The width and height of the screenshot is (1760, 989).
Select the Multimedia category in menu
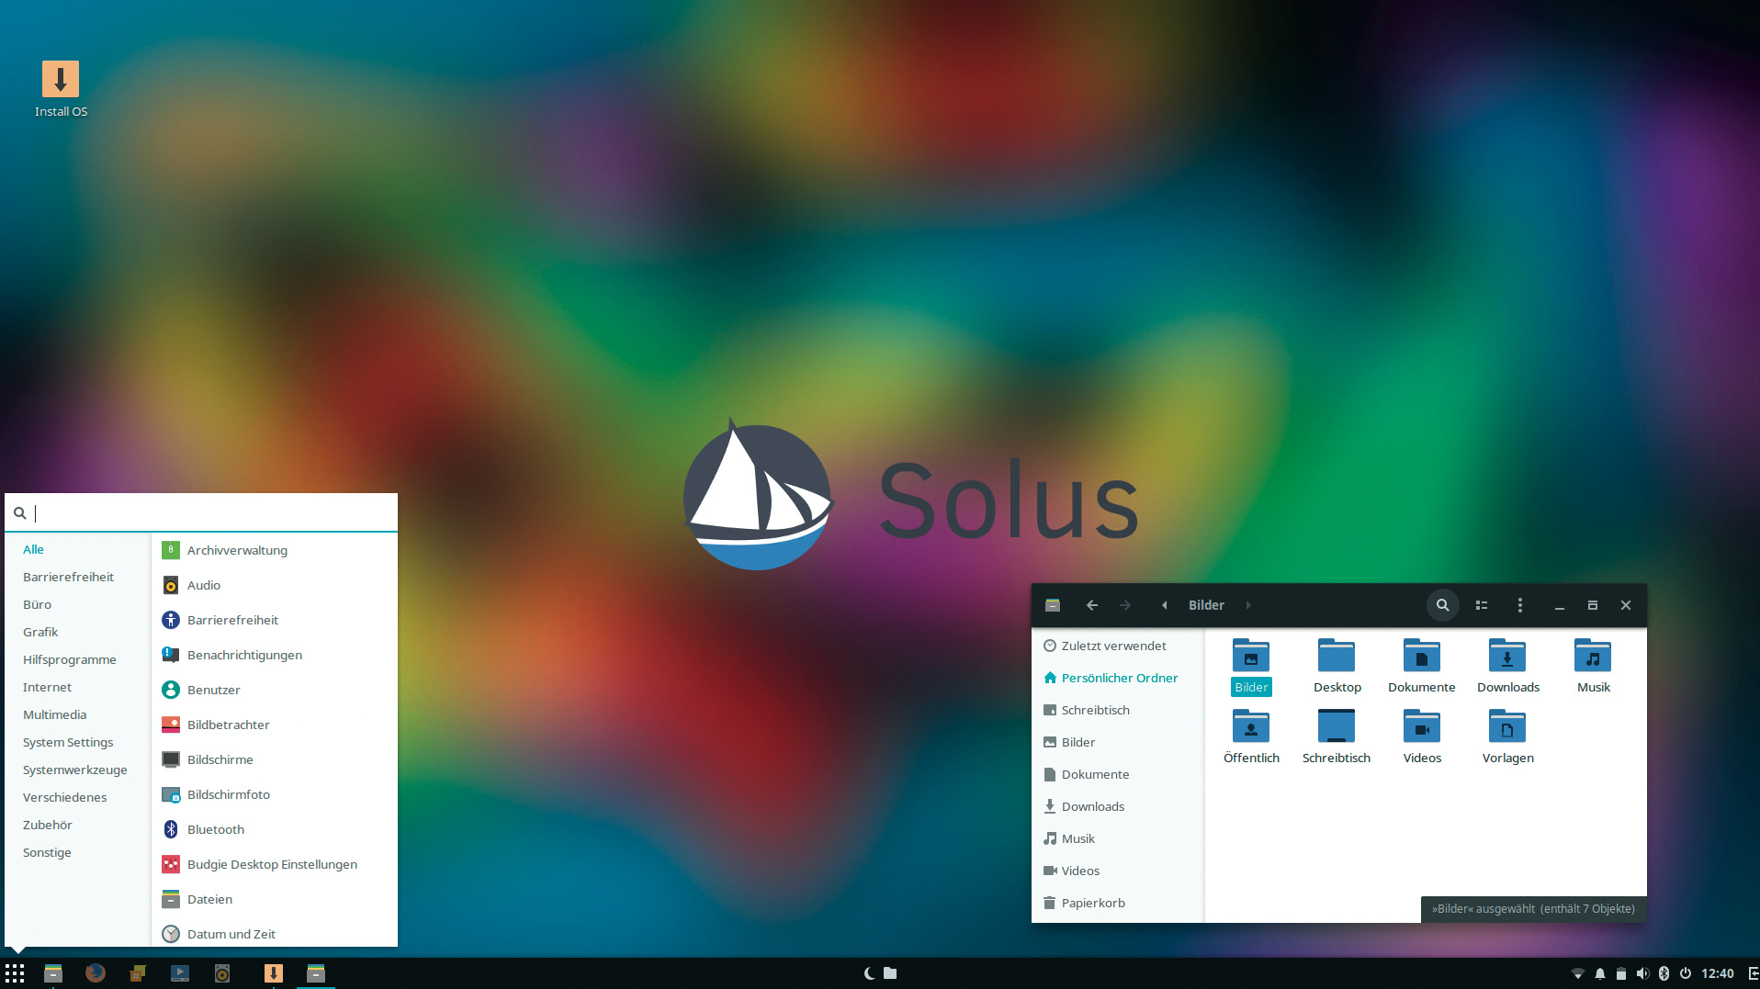coord(54,714)
